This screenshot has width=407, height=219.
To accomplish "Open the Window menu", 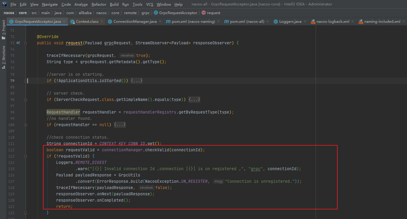I will coord(164,4).
